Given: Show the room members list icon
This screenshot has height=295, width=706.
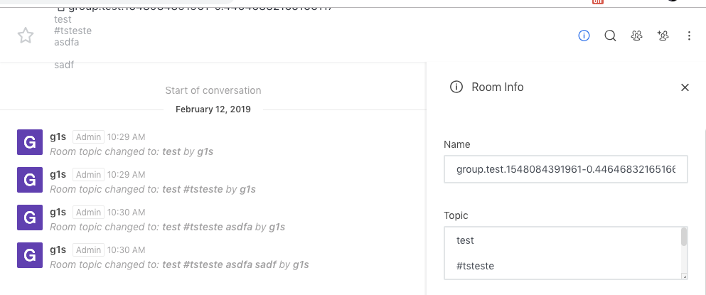Looking at the screenshot, I should (637, 36).
